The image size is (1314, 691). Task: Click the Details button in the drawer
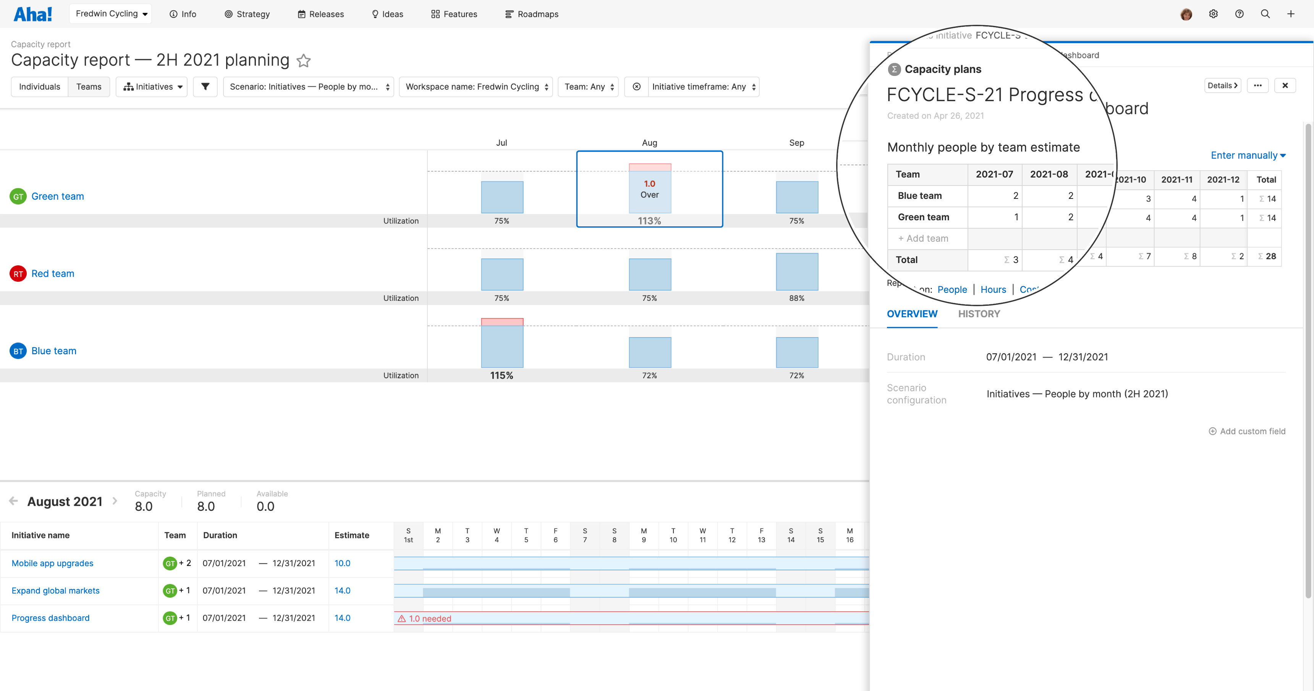(1222, 85)
